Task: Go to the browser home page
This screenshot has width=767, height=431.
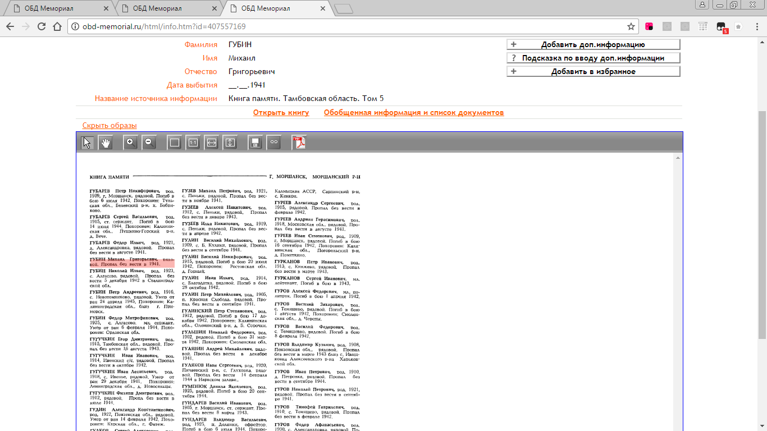Action: pos(57,26)
